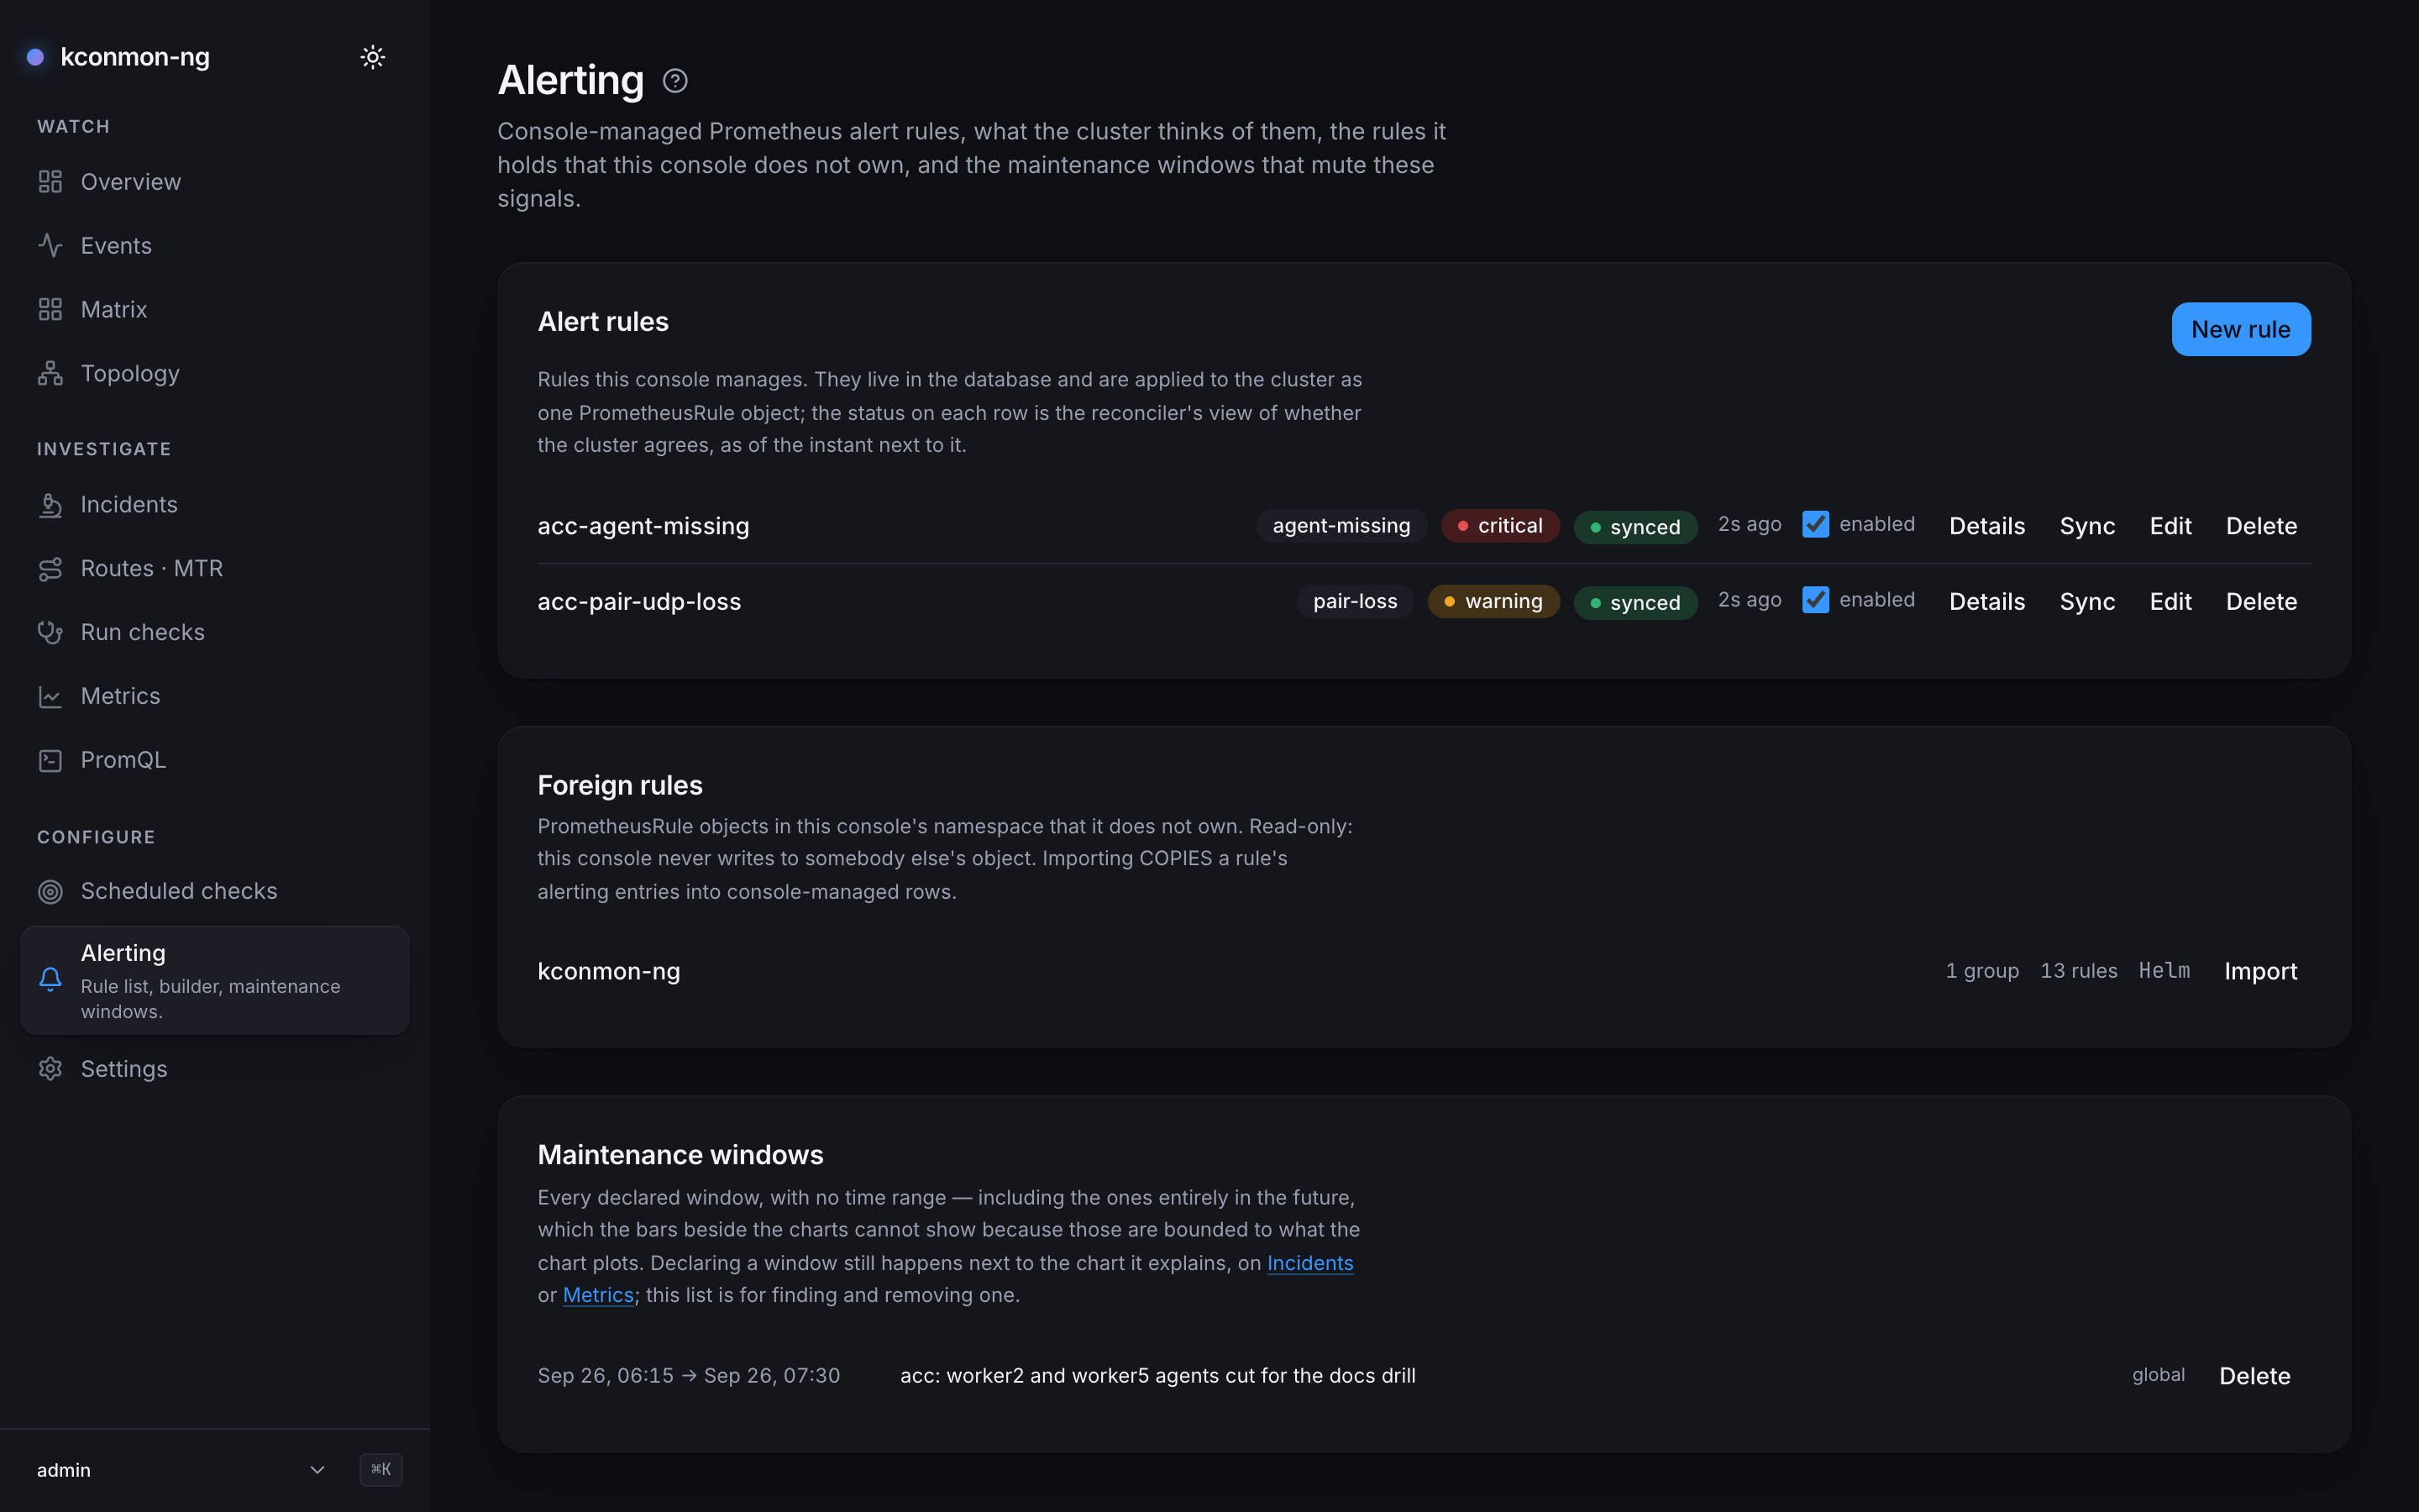Open the ⌘K command palette shortcut
The width and height of the screenshot is (2419, 1512).
(x=380, y=1469)
